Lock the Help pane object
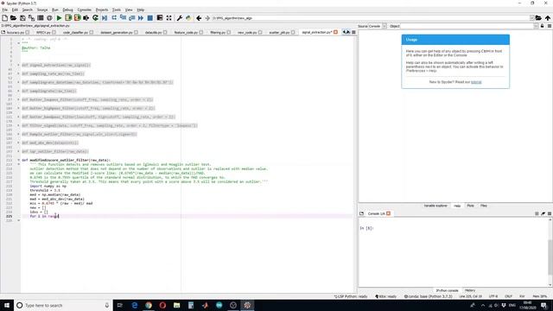 (x=543, y=26)
